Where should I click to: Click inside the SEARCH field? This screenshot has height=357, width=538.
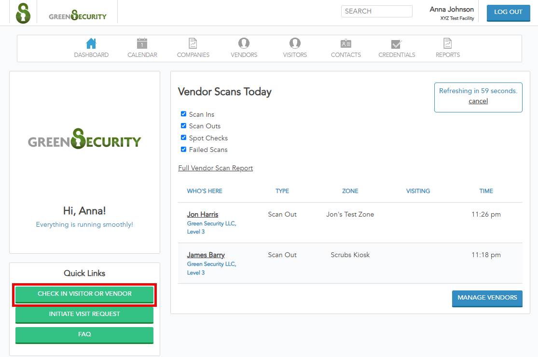pos(376,11)
